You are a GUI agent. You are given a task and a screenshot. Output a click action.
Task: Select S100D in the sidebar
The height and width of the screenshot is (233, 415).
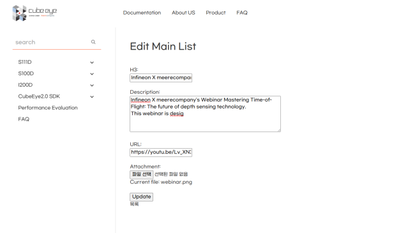click(x=26, y=73)
